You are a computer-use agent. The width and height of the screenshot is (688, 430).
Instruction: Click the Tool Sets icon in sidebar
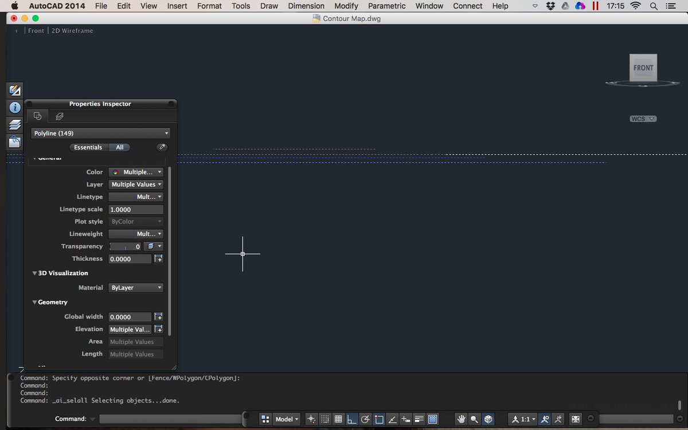point(14,89)
